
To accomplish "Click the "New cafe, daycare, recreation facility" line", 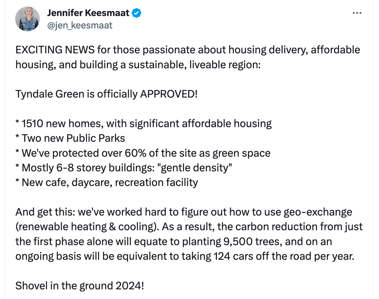I will pyautogui.click(x=110, y=182).
